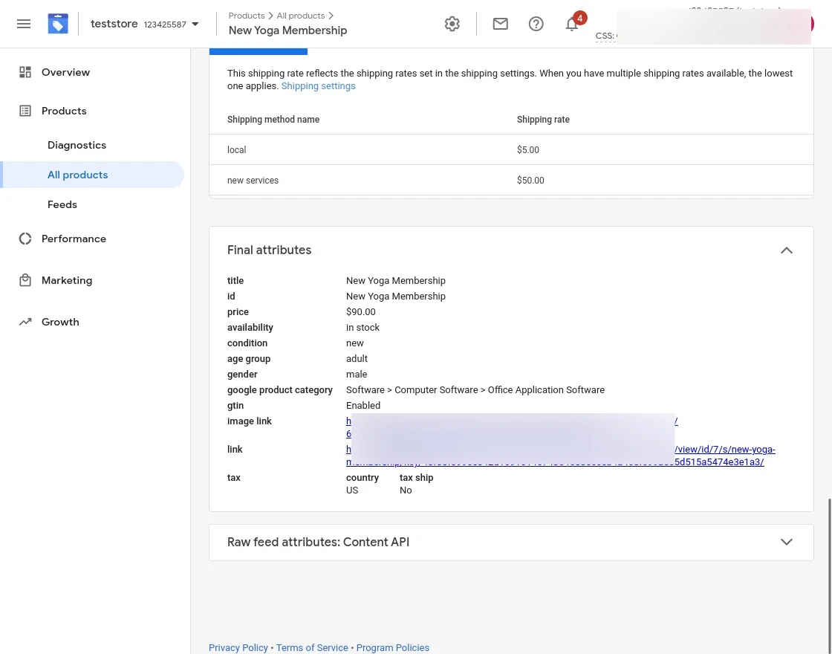
Task: Expand Raw feed attributes: Content API
Action: coord(787,542)
